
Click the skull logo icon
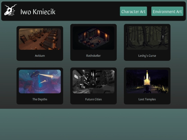(10, 10)
